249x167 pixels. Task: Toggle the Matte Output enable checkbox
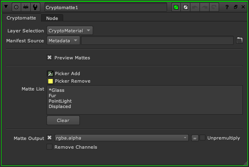[x=49, y=138]
